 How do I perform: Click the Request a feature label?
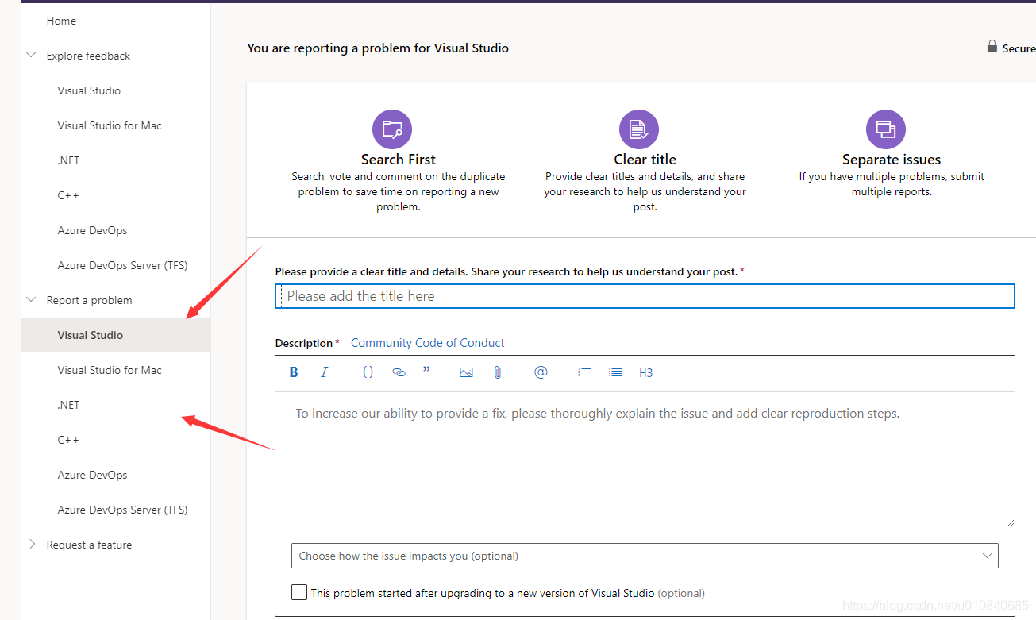(89, 545)
